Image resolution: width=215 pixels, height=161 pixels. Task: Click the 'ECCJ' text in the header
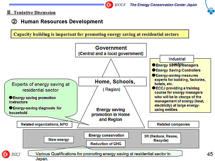click(120, 5)
